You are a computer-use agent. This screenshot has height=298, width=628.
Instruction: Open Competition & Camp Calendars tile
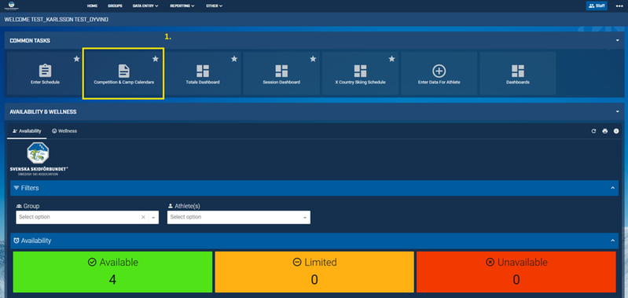pyautogui.click(x=123, y=73)
